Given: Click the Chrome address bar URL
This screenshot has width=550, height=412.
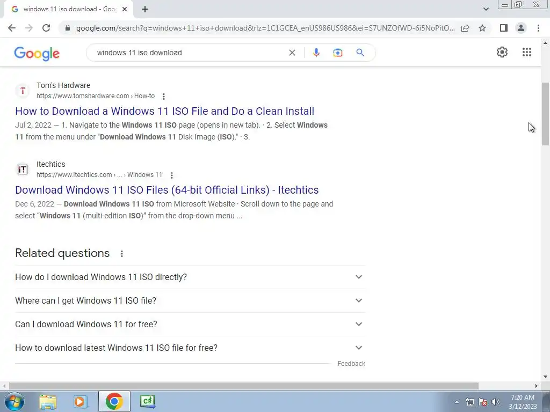Looking at the screenshot, I should [x=265, y=28].
